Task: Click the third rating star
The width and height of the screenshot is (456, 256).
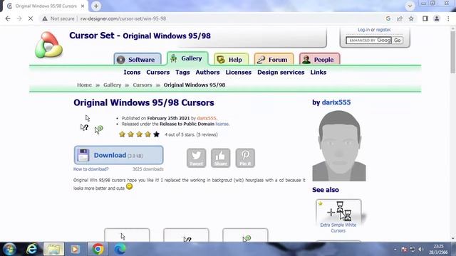Action: pos(140,134)
